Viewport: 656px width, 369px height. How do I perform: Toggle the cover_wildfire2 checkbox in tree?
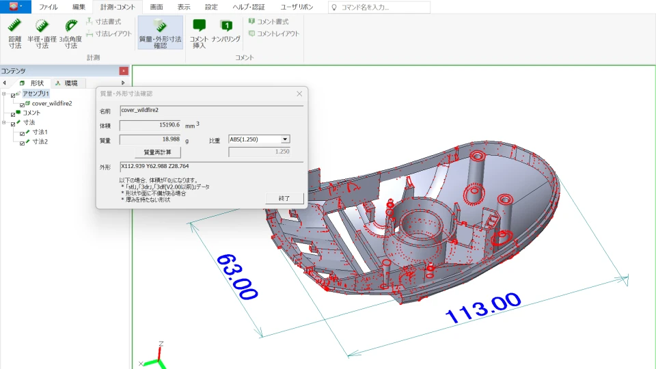(x=23, y=104)
